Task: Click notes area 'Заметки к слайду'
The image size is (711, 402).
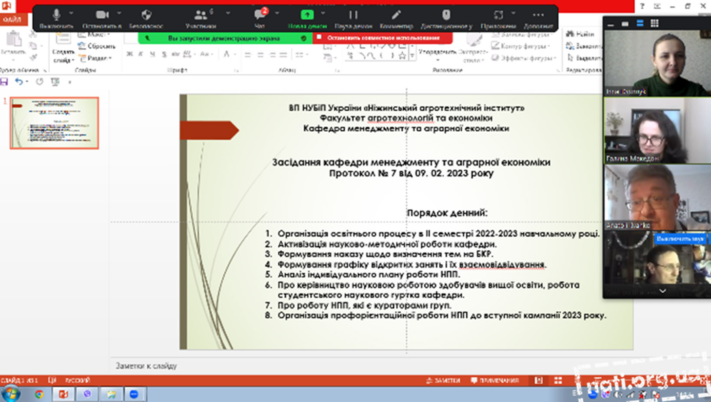Action: (x=146, y=366)
